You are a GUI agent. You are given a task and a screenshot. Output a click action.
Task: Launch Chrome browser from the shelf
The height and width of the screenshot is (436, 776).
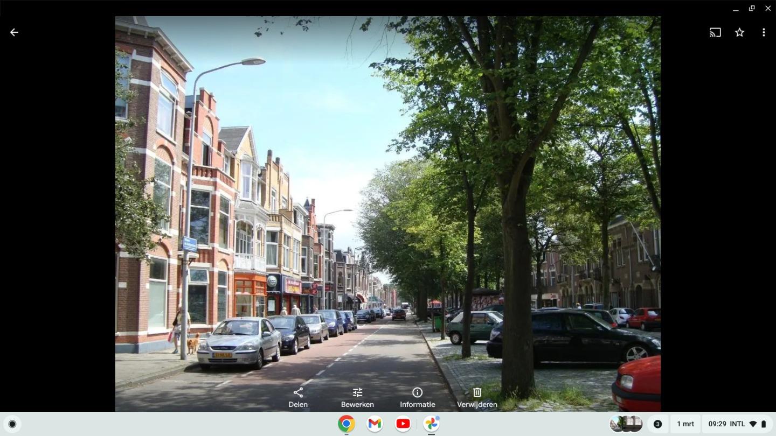tap(345, 424)
